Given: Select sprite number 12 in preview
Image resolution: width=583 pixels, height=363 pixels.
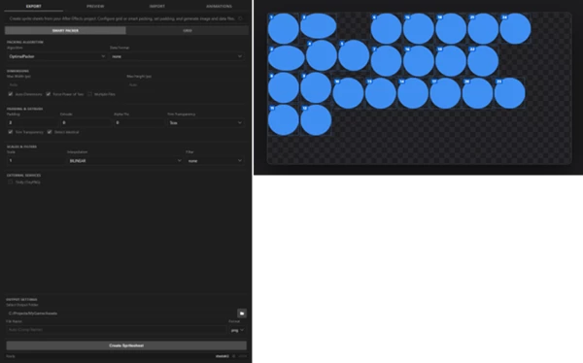Looking at the screenshot, I should 316,120.
